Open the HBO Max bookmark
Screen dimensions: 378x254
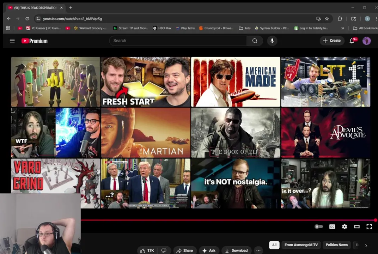(x=162, y=28)
